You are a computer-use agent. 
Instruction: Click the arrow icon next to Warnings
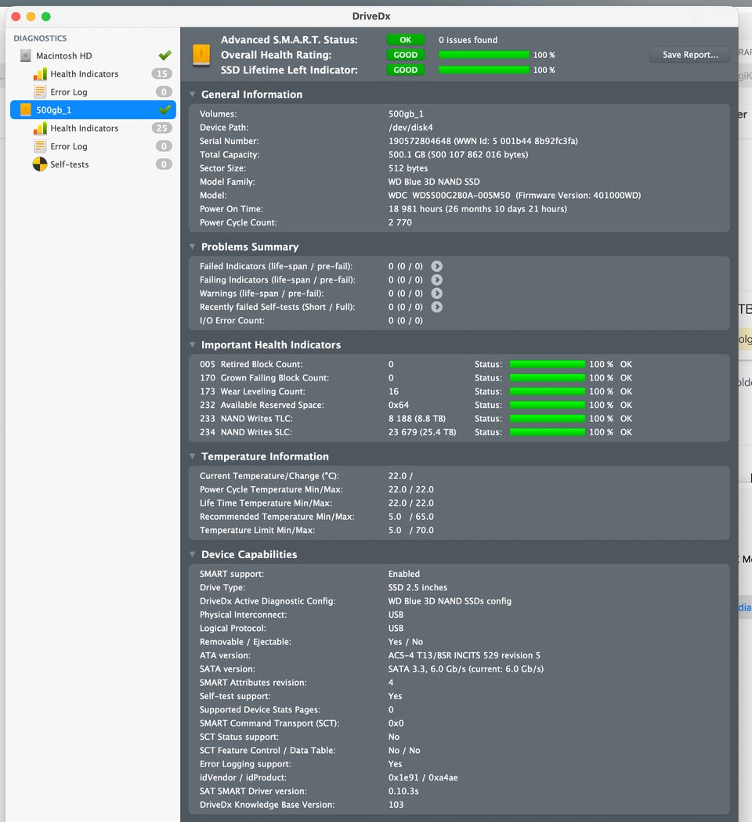click(x=436, y=294)
